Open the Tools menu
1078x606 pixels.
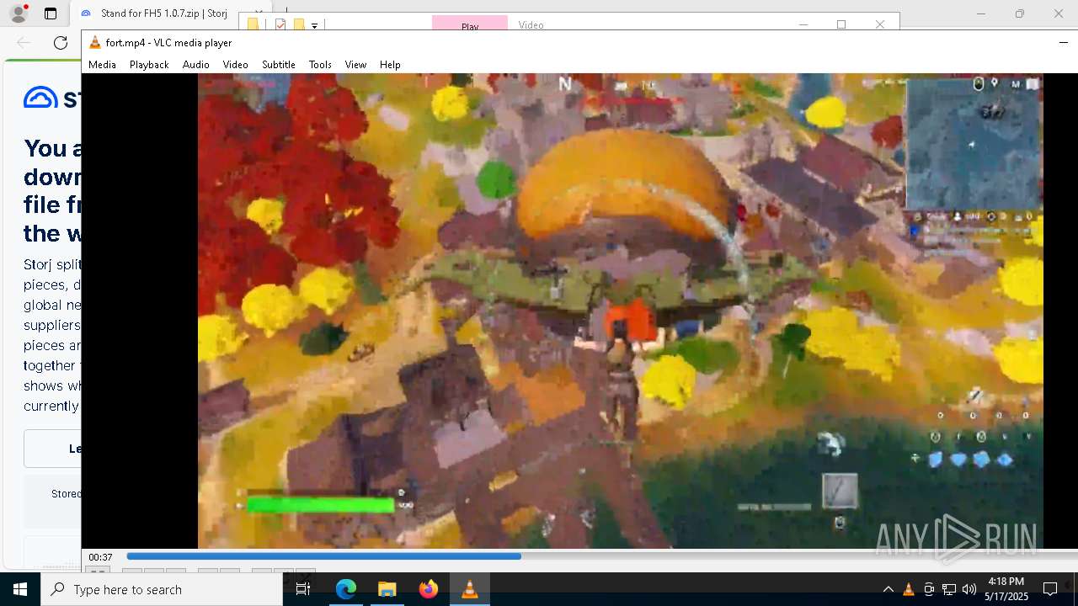pos(320,65)
